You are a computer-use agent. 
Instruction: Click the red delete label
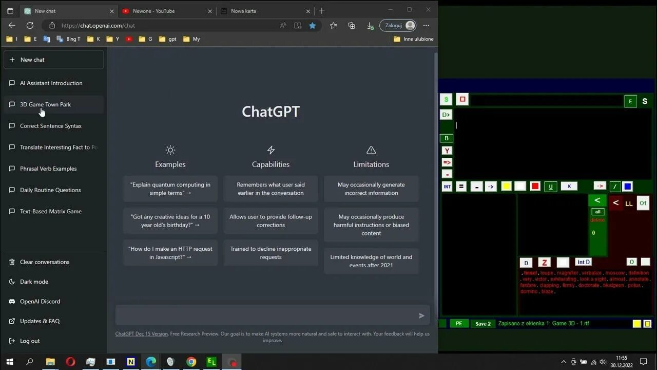pyautogui.click(x=597, y=220)
